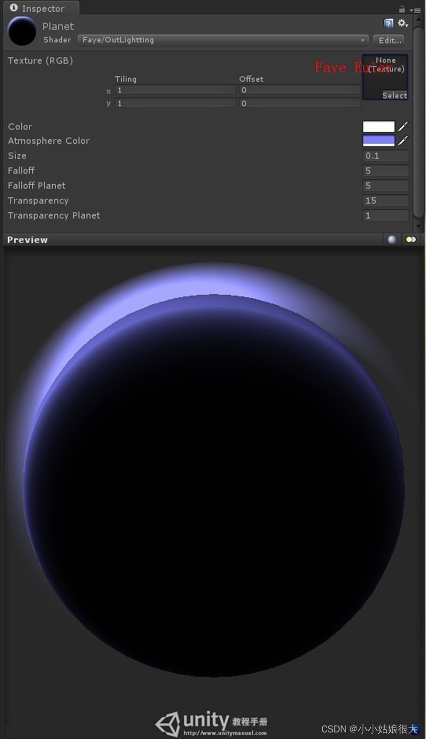This screenshot has height=739, width=426.
Task: Toggle the Inspector lock padlock
Action: pos(402,9)
